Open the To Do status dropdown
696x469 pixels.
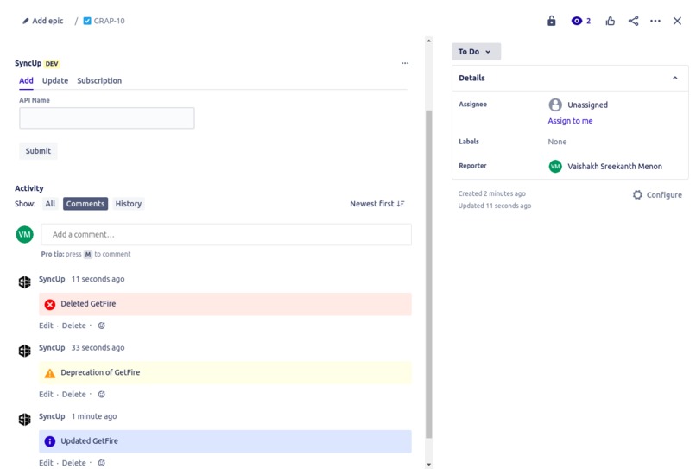coord(476,52)
